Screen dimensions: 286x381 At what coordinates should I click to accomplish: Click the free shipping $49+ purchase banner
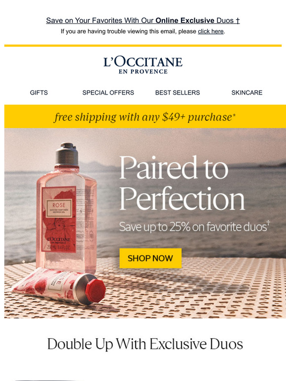click(145, 117)
